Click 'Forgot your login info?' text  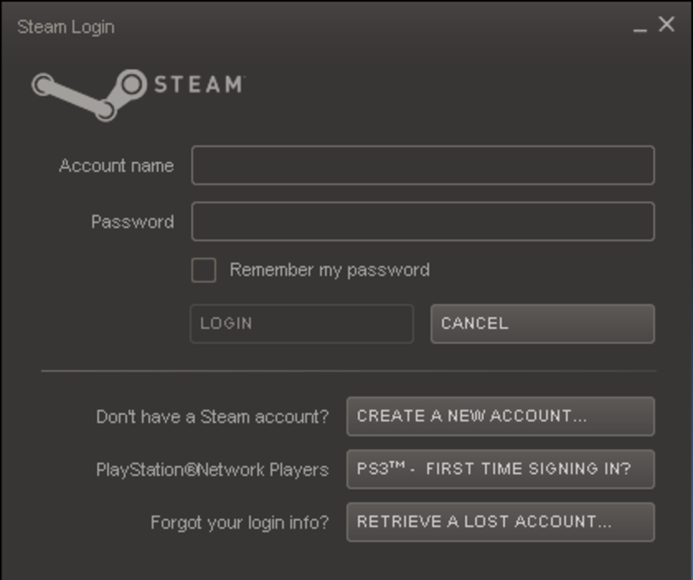[239, 523]
